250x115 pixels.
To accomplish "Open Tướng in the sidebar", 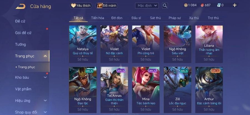I will [20, 45].
